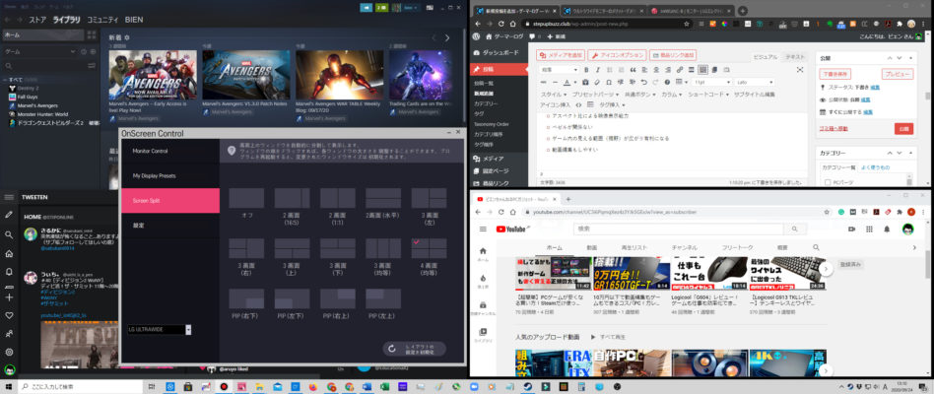Click insert link icon in WordPress editor

click(680, 70)
